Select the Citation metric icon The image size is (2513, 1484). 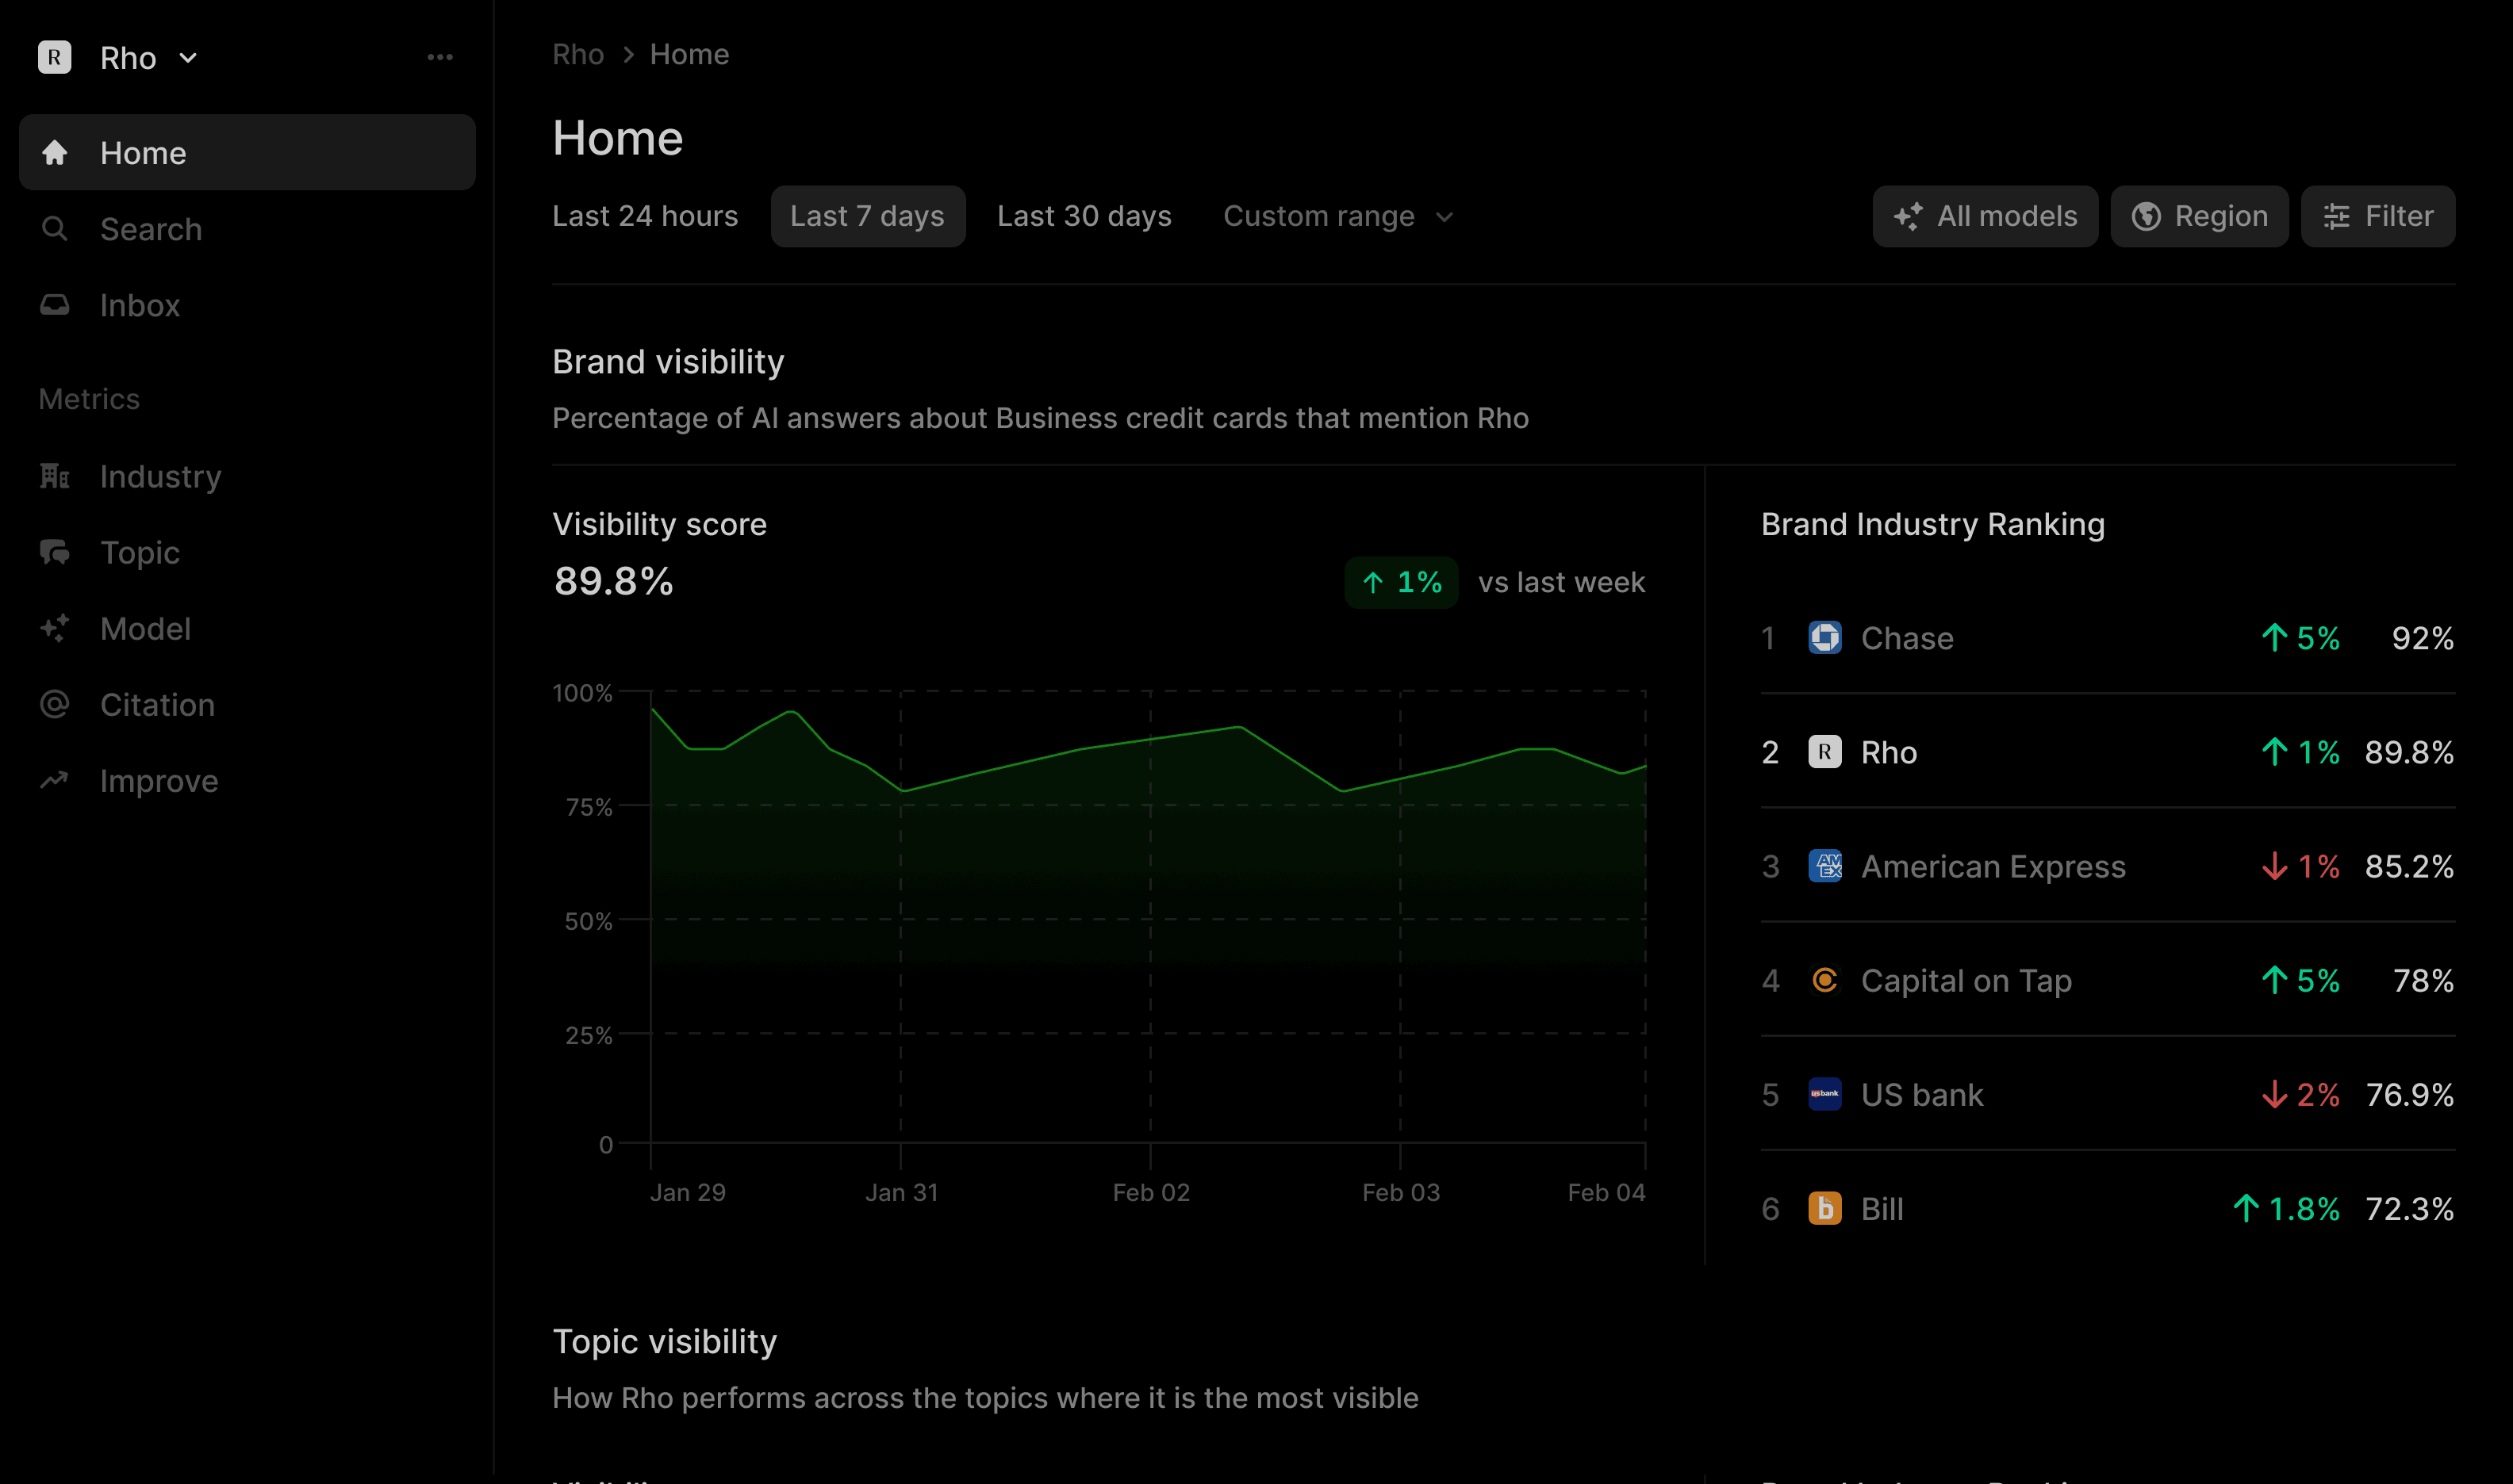[55, 704]
